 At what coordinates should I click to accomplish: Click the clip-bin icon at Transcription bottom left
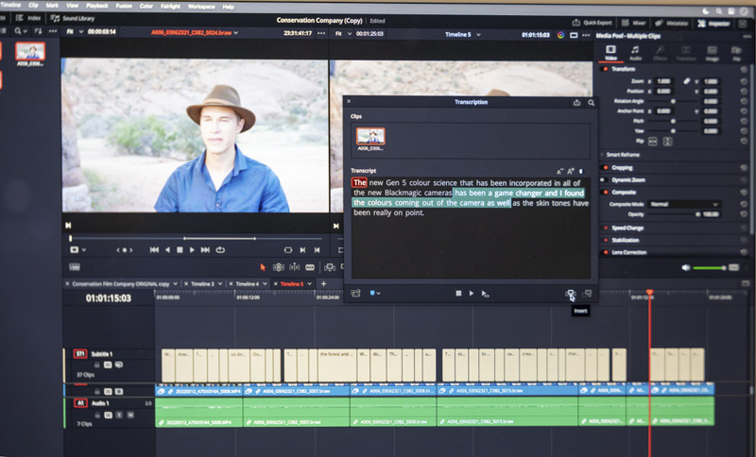[x=356, y=294]
